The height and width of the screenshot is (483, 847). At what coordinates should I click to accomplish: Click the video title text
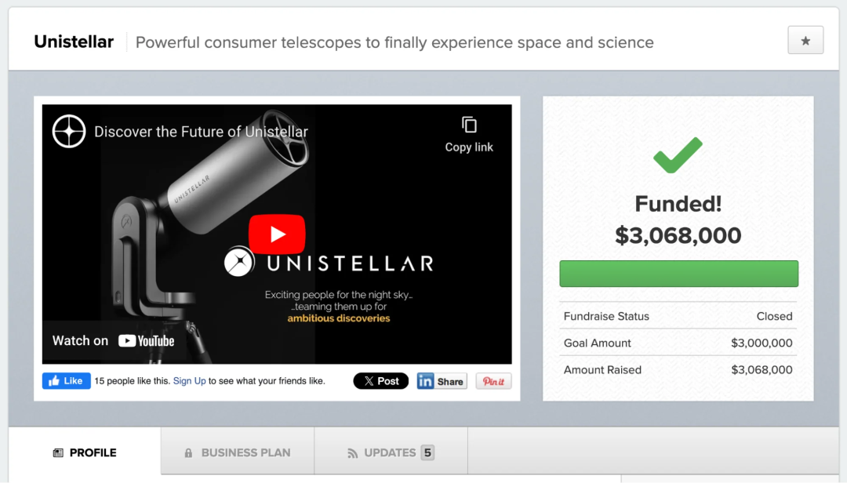coord(201,132)
